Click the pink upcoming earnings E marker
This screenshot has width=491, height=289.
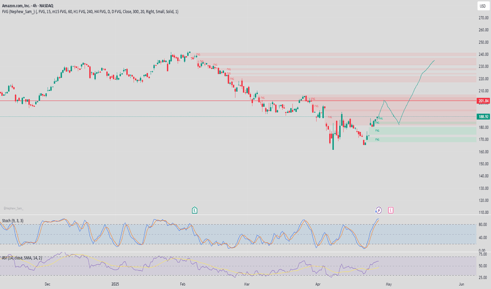tap(390, 210)
